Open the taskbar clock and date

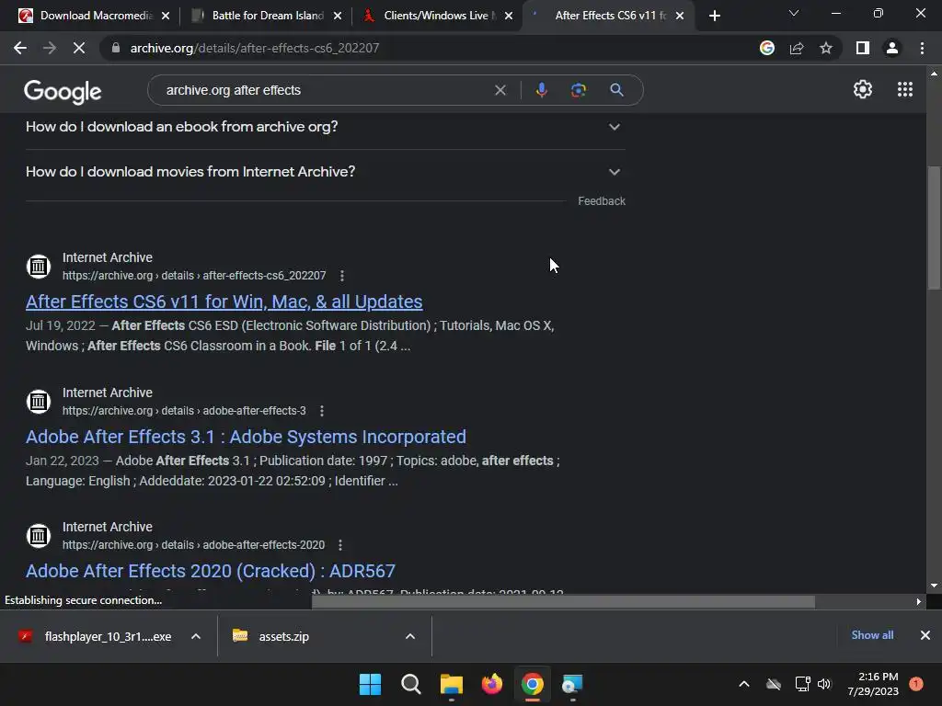[x=873, y=684]
